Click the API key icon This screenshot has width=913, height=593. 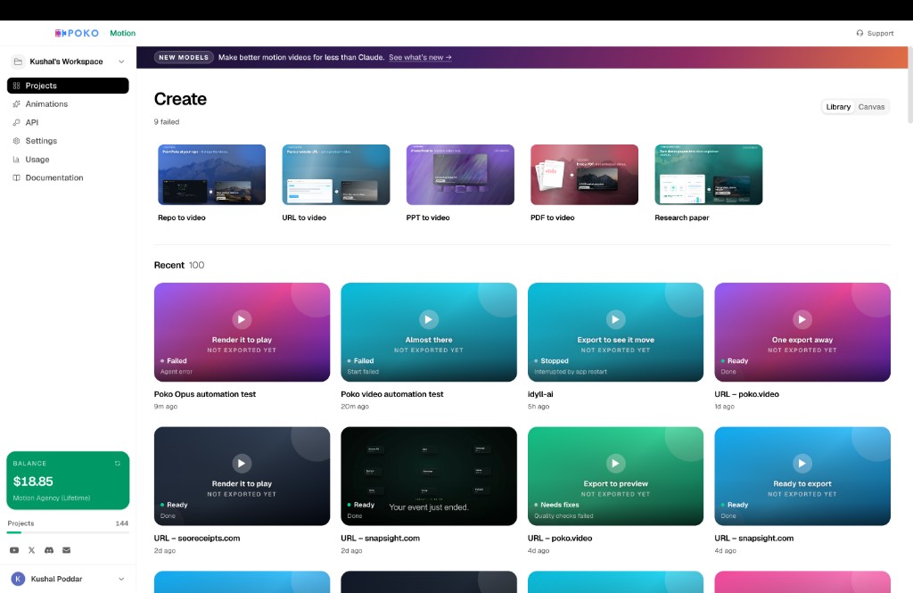16,122
